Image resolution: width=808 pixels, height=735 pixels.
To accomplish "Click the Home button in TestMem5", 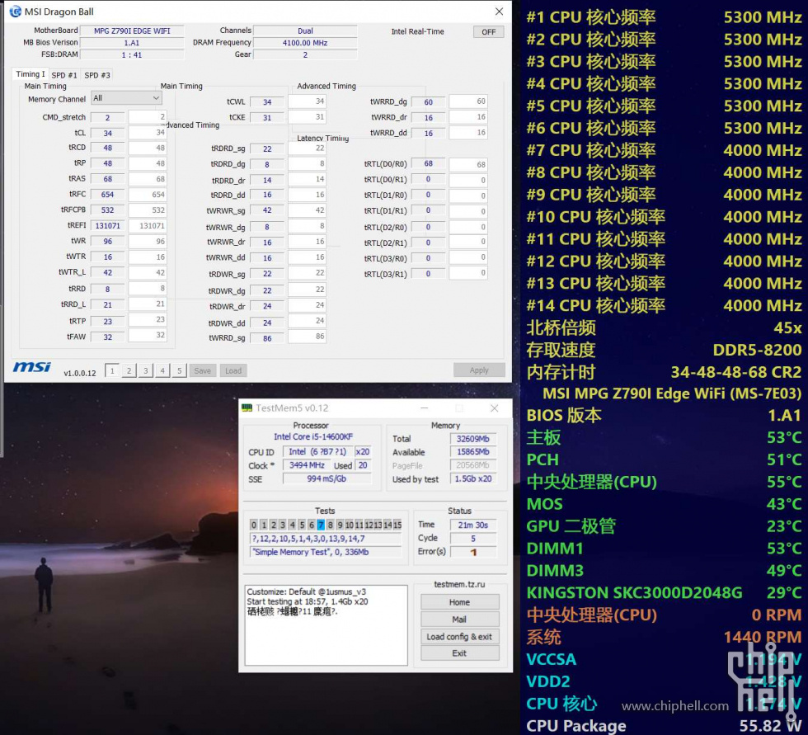I will coord(460,602).
